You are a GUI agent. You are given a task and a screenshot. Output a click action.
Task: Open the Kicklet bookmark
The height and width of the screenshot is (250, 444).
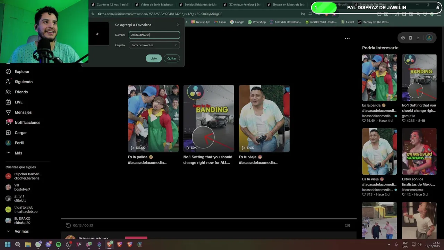pyautogui.click(x=348, y=22)
